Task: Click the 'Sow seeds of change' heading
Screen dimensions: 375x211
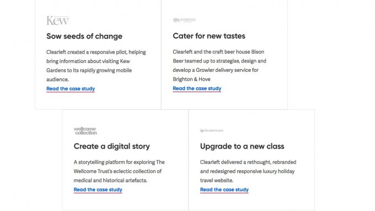Action: point(84,36)
